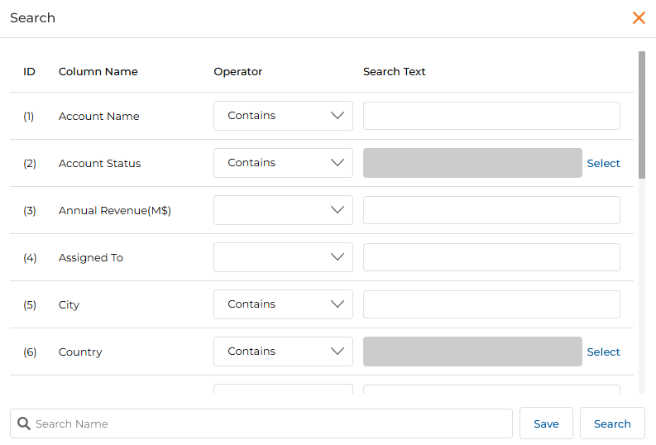656x445 pixels.
Task: Open Account Name operator dropdown
Action: [283, 116]
